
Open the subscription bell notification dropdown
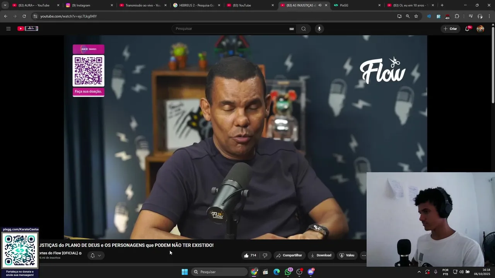[x=96, y=255]
